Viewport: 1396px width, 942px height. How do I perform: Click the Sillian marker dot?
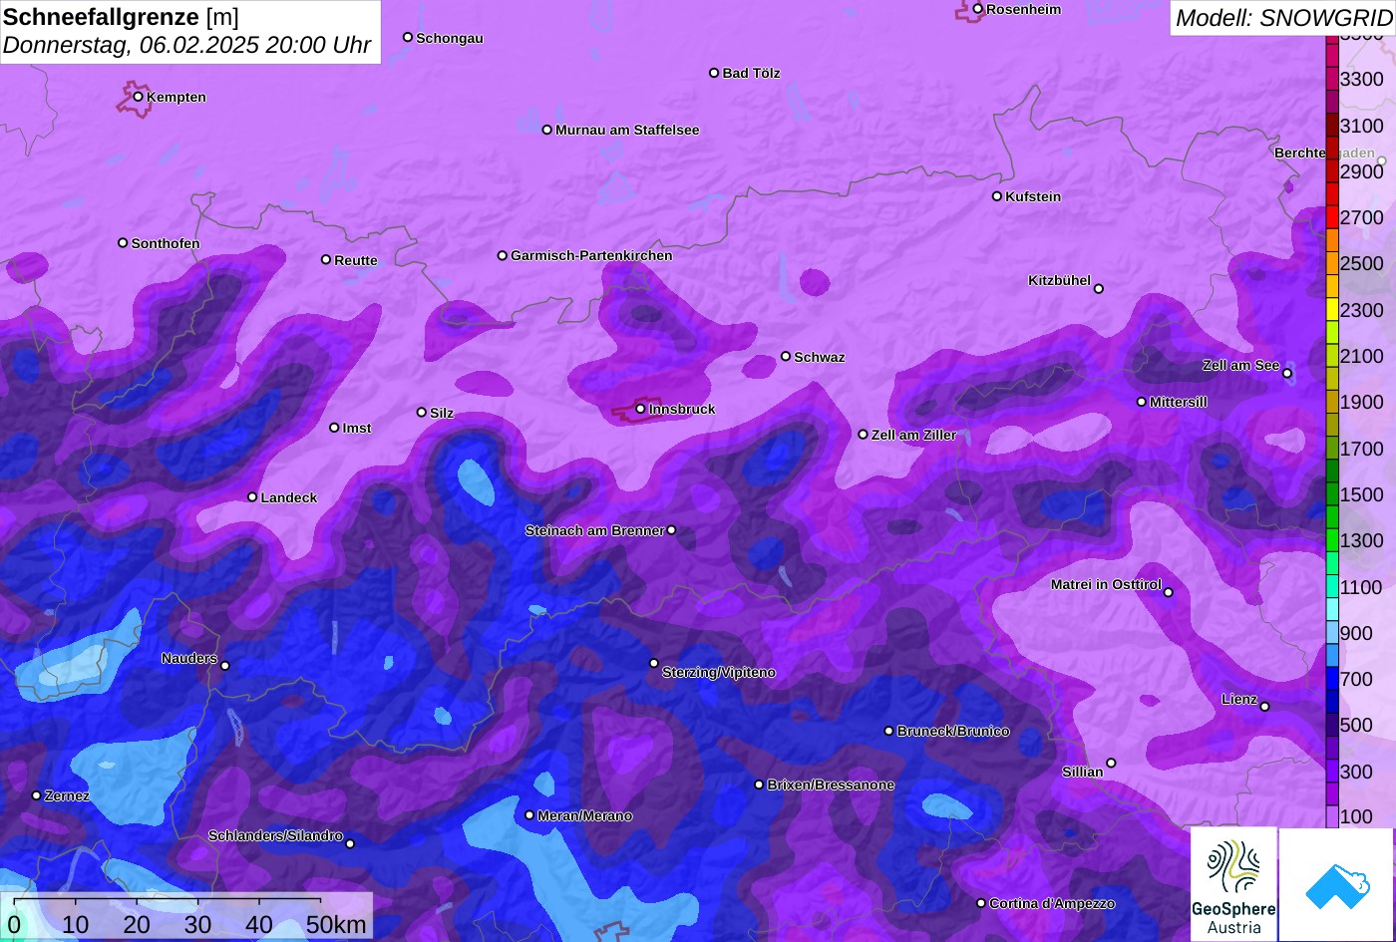point(1111,764)
